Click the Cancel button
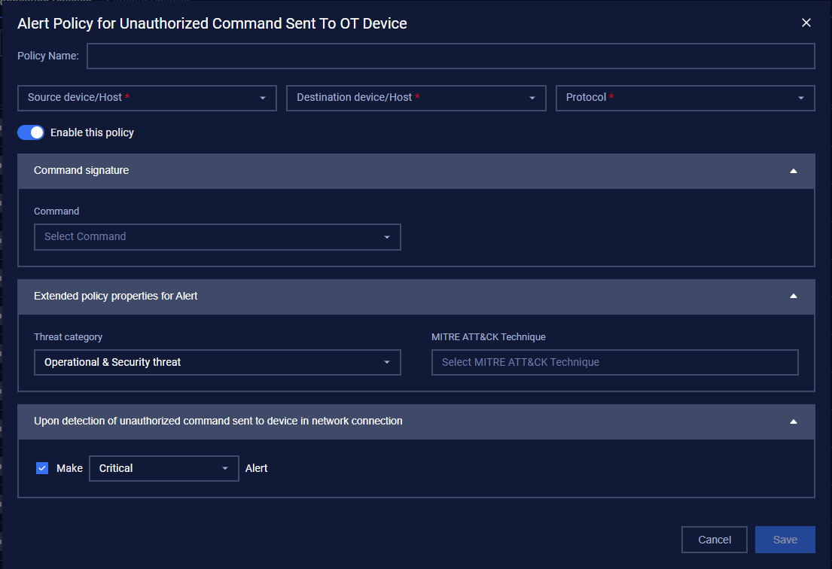 tap(715, 540)
